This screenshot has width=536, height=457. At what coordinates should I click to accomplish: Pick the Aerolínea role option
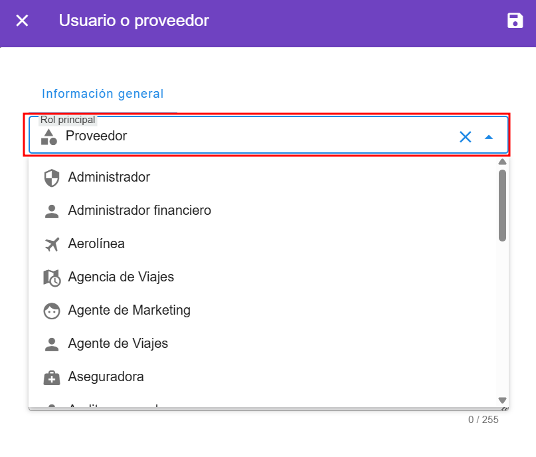[x=96, y=244]
